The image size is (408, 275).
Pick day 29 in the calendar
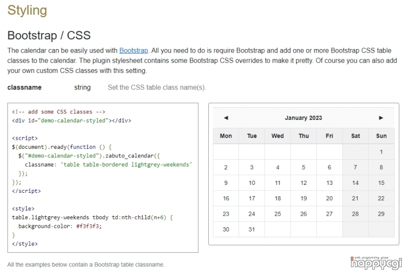(x=381, y=214)
